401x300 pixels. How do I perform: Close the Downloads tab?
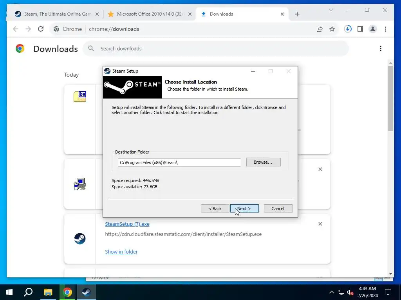click(x=282, y=14)
